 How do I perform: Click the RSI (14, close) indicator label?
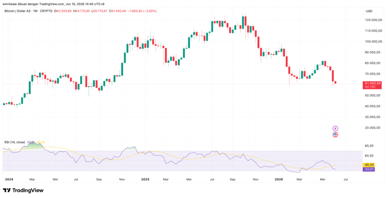15,142
